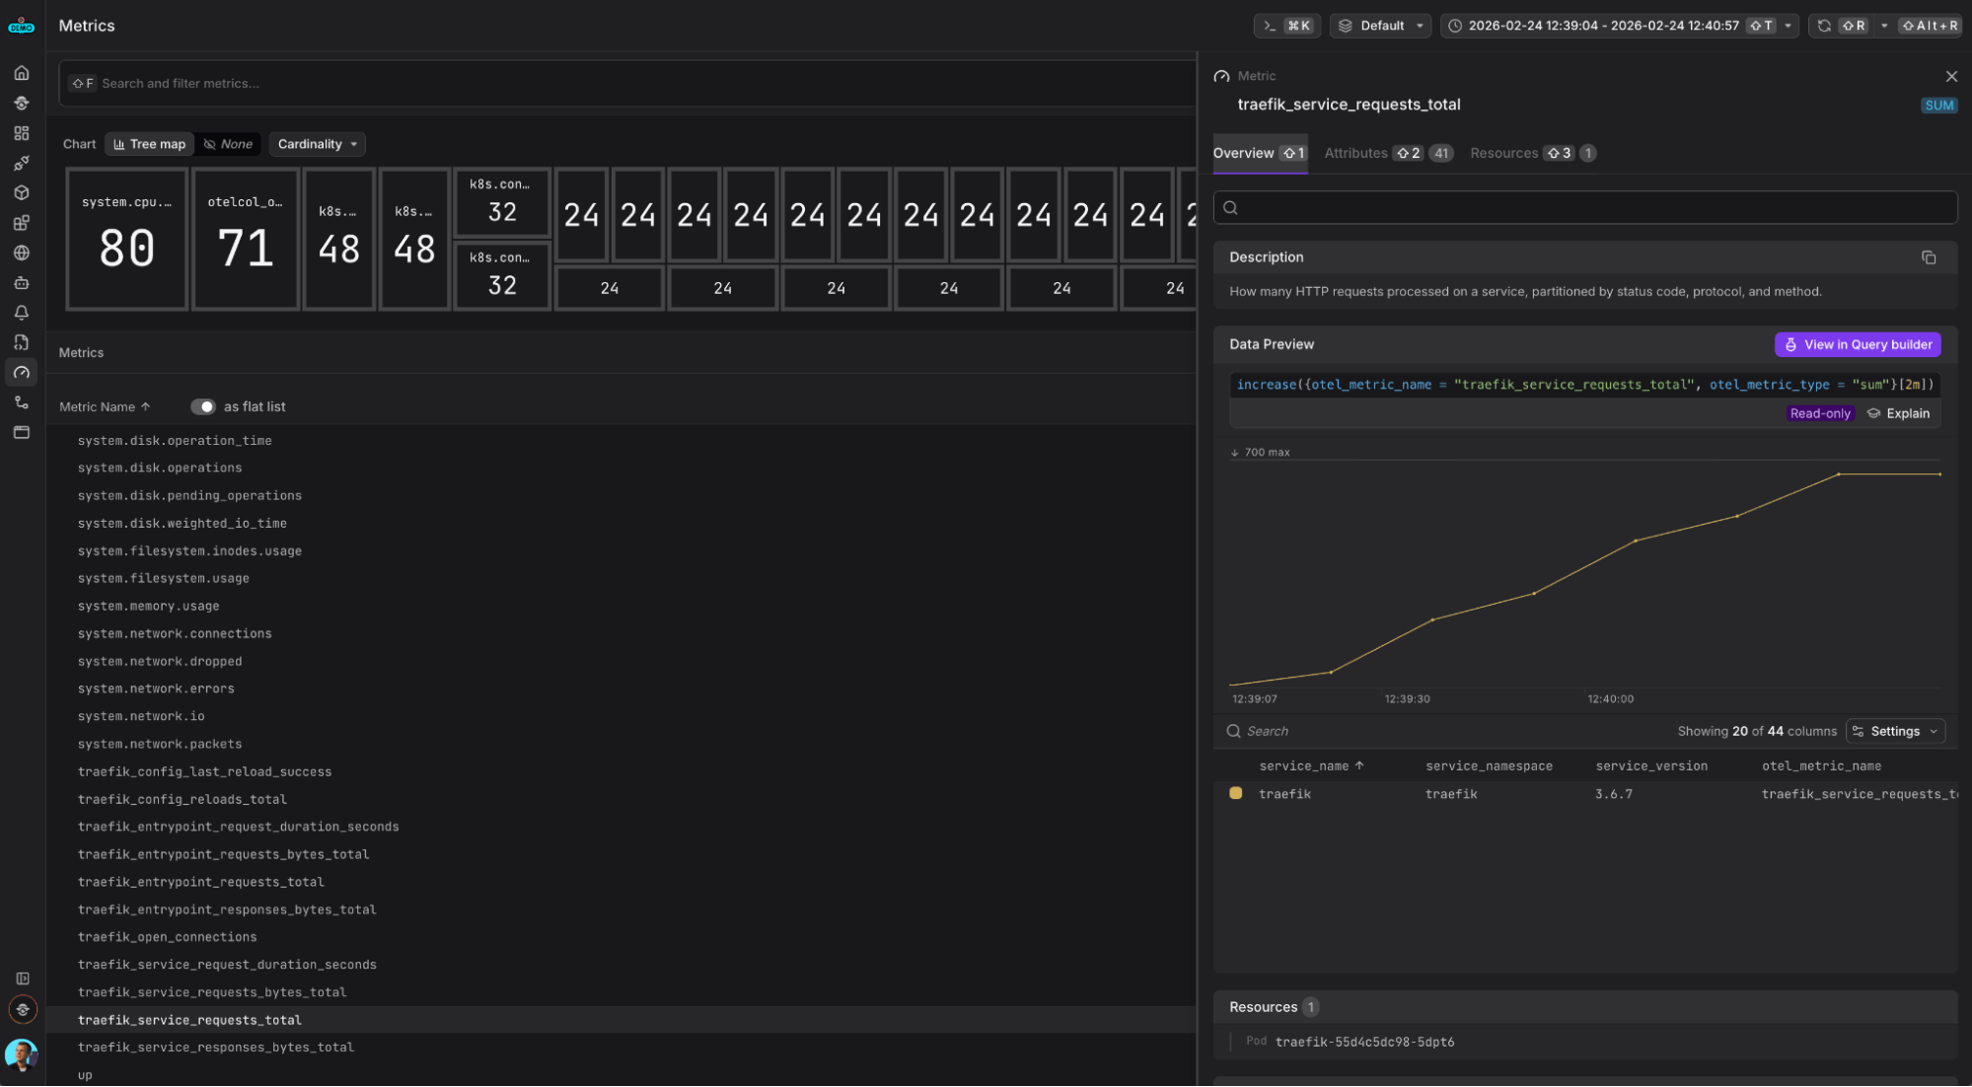Click the PromQL query expression box
The image size is (1972, 1087).
[x=1584, y=386]
